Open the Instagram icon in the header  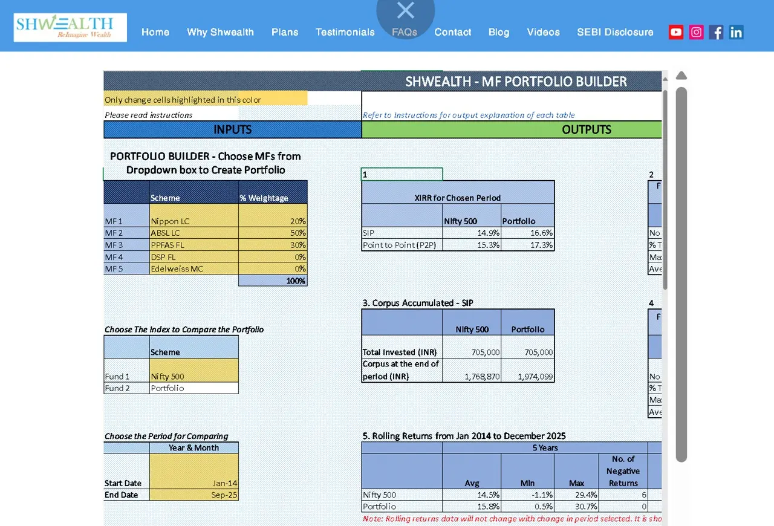coord(695,32)
